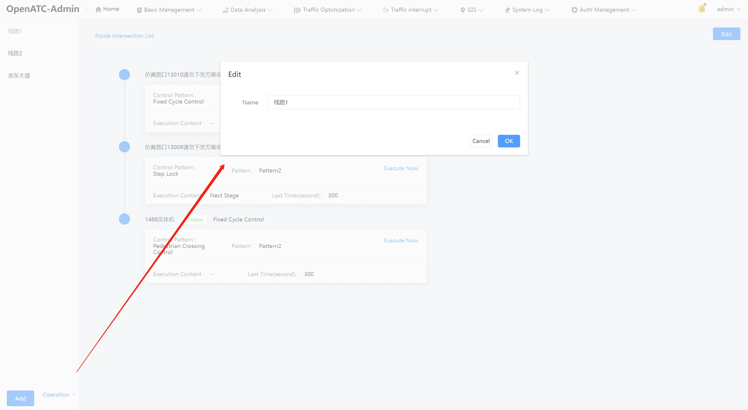
Task: Expand the Traffic Optimization menu arrow
Action: [x=359, y=10]
